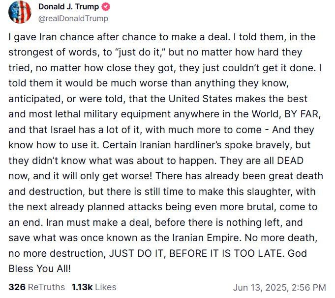The image size is (335, 298).
Task: View the 1.13k Likes list
Action: pyautogui.click(x=94, y=287)
